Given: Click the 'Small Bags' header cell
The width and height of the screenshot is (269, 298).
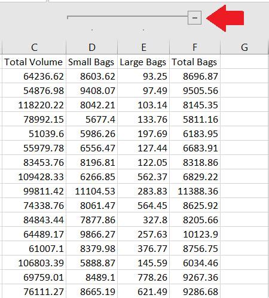Looking at the screenshot, I should click(x=92, y=62).
